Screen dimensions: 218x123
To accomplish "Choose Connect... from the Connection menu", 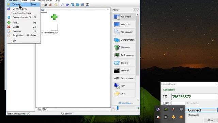I will click(24, 4).
